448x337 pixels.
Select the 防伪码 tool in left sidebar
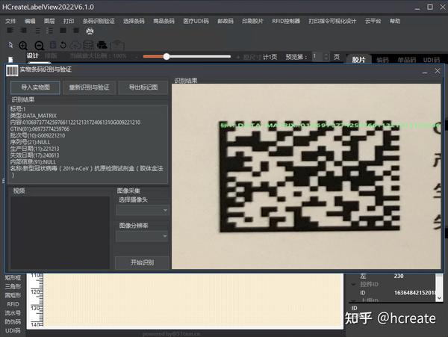(13, 322)
